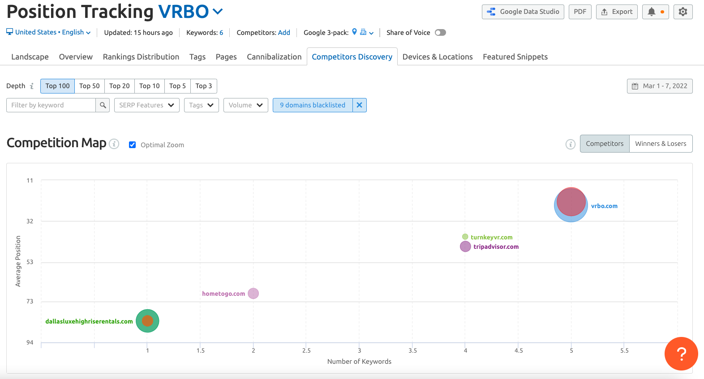Screen dimensions: 704x379
Task: Click the hometogo.com pink bubble
Action: pos(253,294)
